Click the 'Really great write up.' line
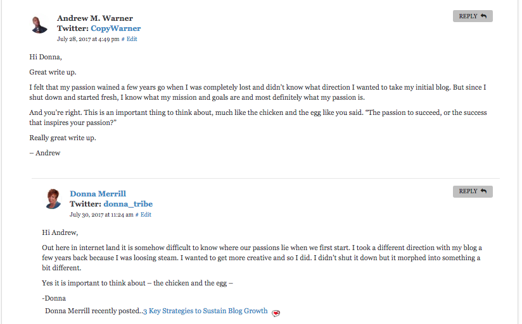The height and width of the screenshot is (324, 522). [x=63, y=138]
